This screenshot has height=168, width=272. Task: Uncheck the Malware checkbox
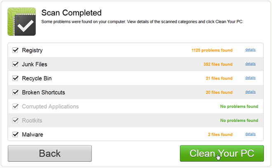16,134
